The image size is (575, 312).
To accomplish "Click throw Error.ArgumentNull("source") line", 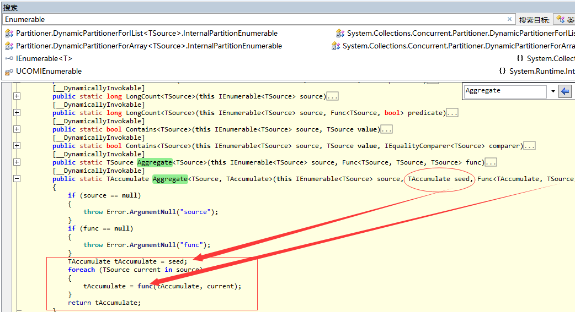I will [151, 212].
